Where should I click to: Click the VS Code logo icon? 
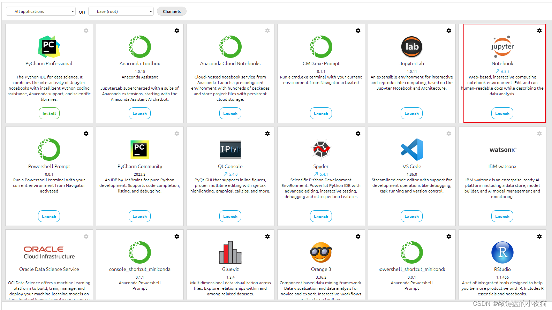(412, 150)
